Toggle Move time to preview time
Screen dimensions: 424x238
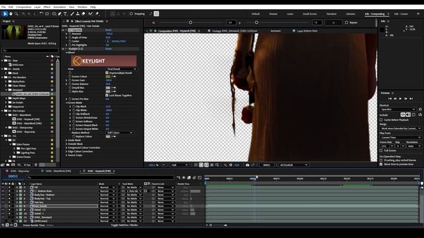coord(381,164)
